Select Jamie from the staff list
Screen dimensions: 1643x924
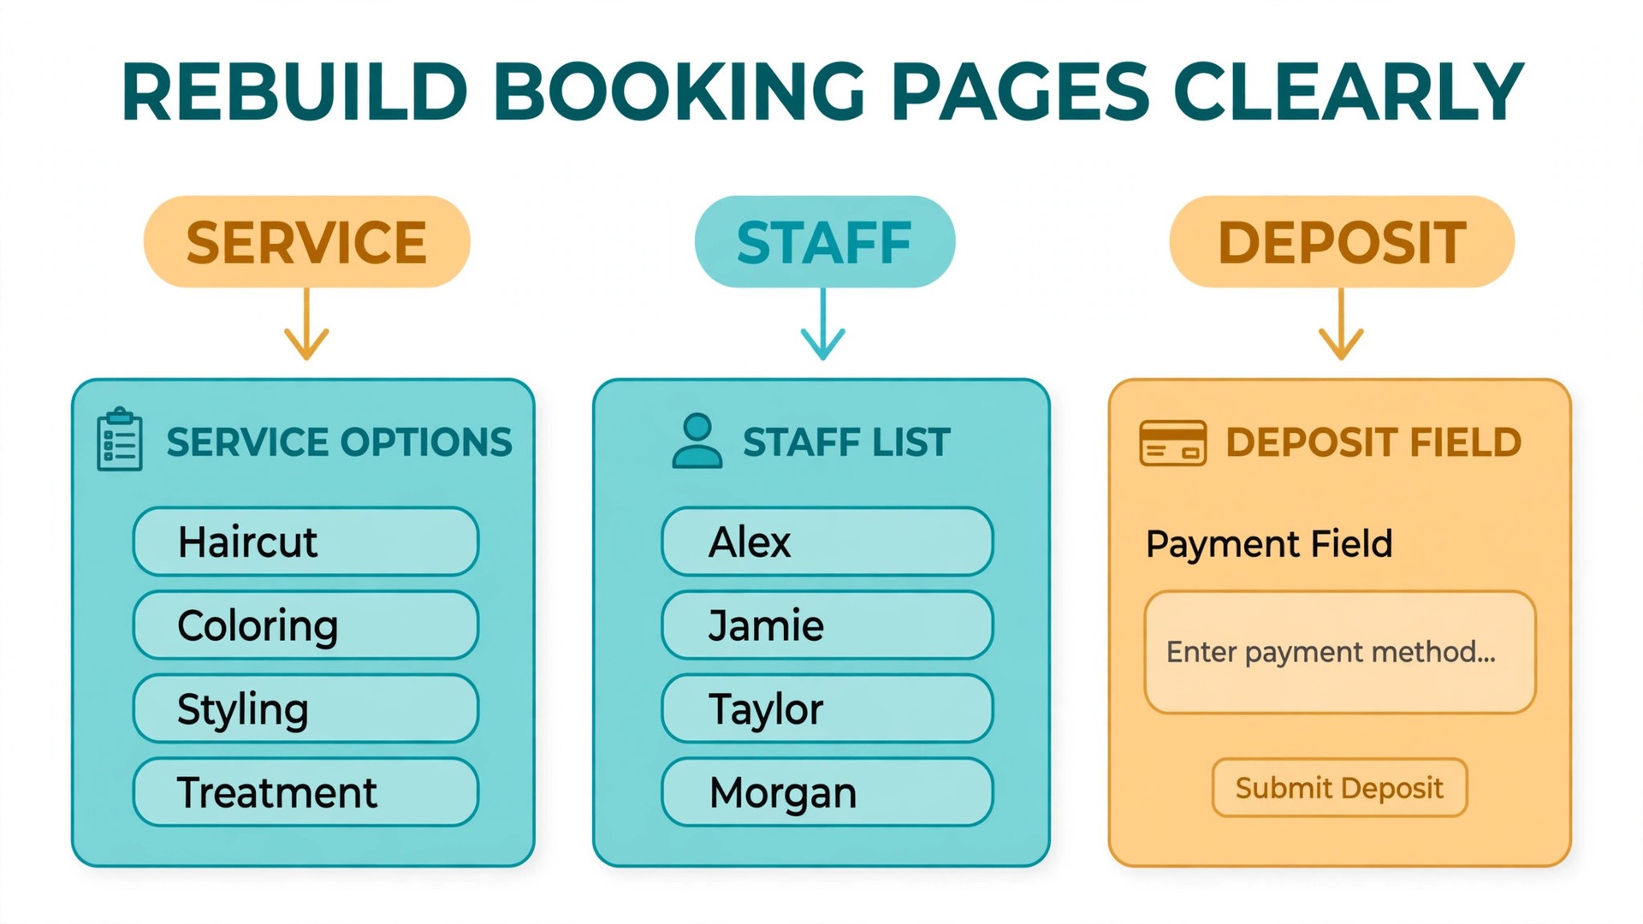[827, 625]
